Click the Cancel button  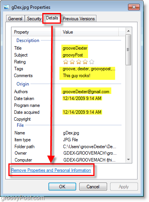coord(93,187)
